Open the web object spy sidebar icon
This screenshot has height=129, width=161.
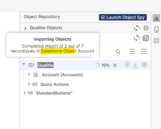point(156,18)
